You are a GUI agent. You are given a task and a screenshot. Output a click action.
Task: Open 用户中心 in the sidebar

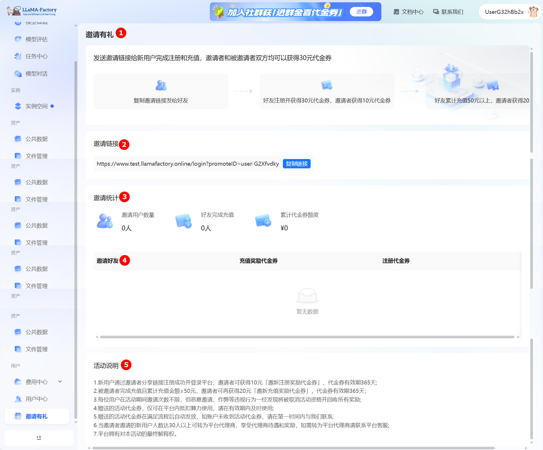click(36, 399)
